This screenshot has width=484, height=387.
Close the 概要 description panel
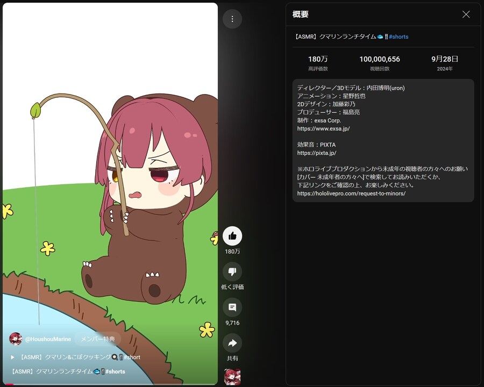coord(466,14)
